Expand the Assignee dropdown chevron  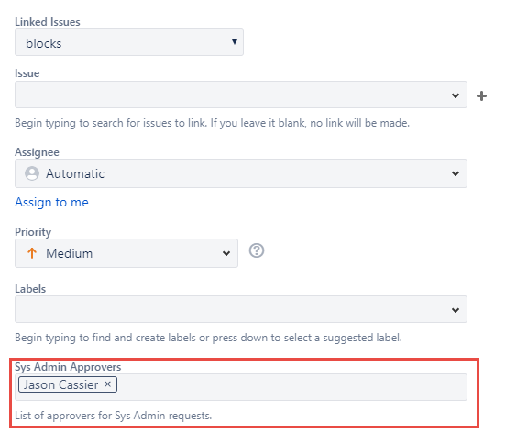(x=456, y=173)
